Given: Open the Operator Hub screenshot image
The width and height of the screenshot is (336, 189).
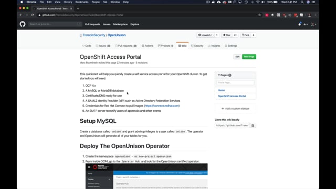Looking at the screenshot, I should (x=146, y=176).
